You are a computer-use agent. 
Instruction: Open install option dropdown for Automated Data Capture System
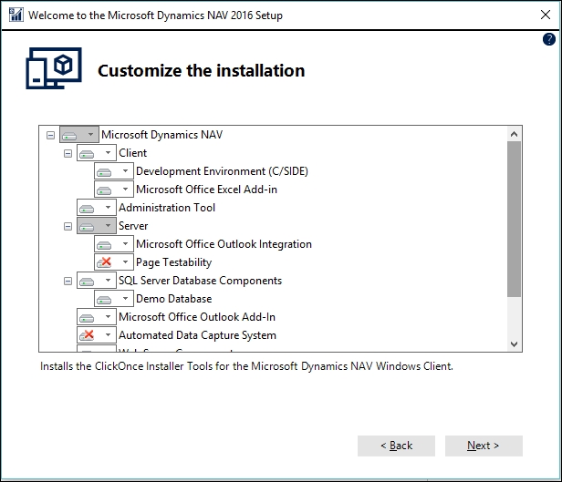[108, 335]
